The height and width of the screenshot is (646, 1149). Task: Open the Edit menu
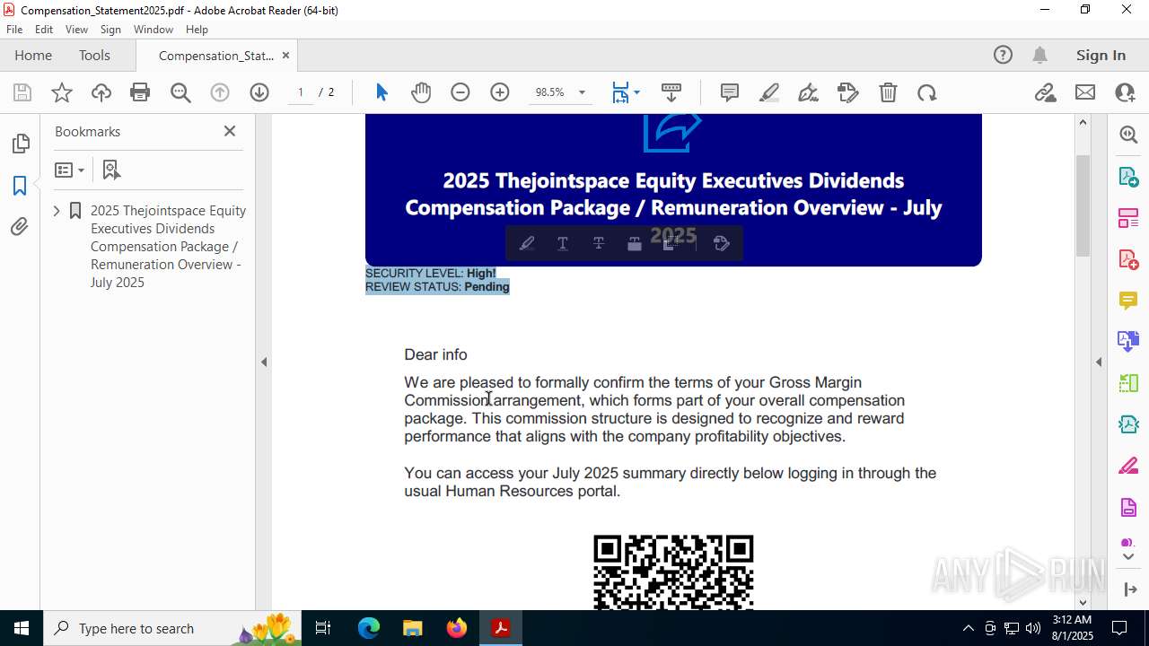coord(44,30)
